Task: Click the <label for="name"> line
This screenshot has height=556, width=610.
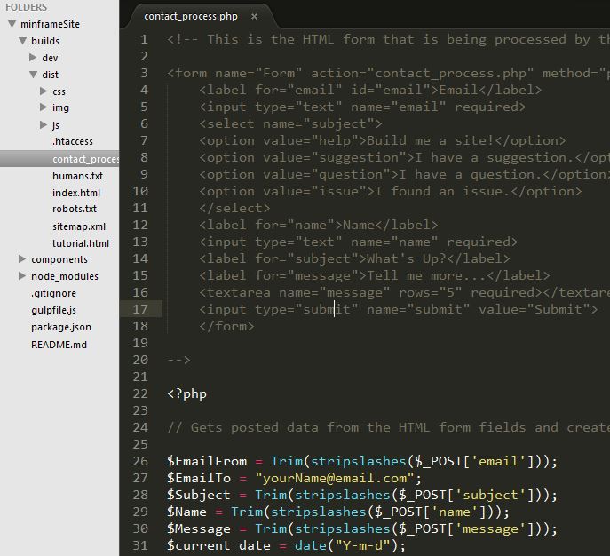Action: 319,225
